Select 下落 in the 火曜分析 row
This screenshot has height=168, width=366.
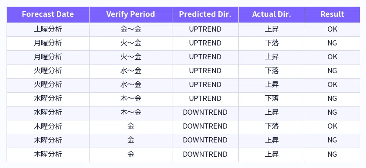(x=272, y=71)
